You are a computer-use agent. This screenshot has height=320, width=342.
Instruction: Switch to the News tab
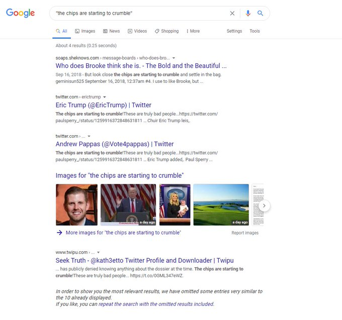coord(112,31)
